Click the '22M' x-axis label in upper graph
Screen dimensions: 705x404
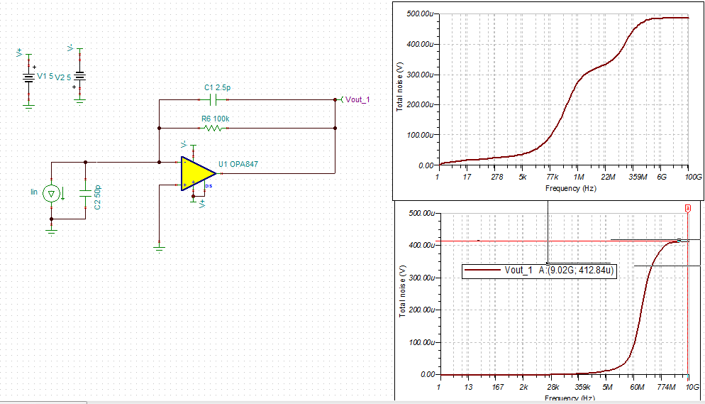(608, 177)
